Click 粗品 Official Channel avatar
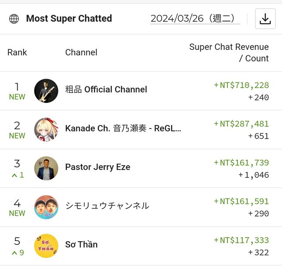 coord(46,91)
